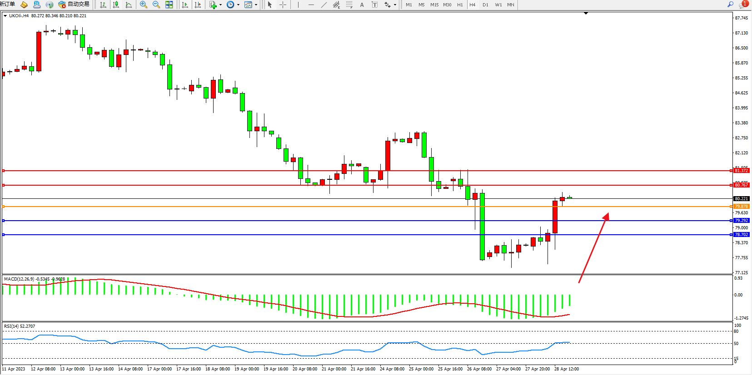This screenshot has height=375, width=752.
Task: Select the draw vertical line tool
Action: 298,5
